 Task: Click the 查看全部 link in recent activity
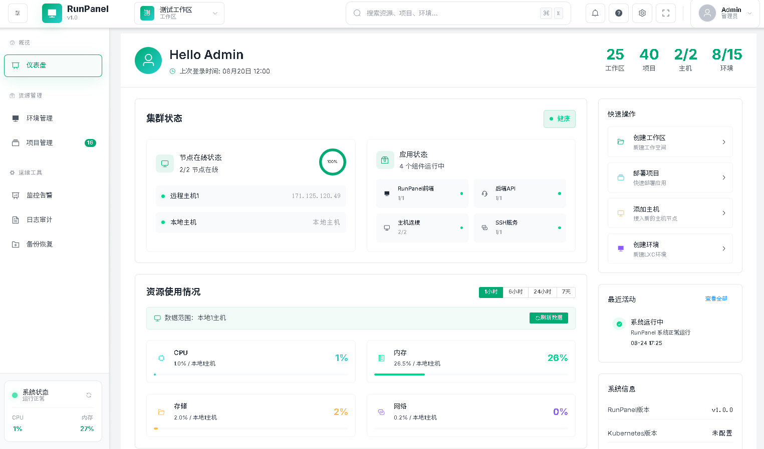click(x=716, y=298)
